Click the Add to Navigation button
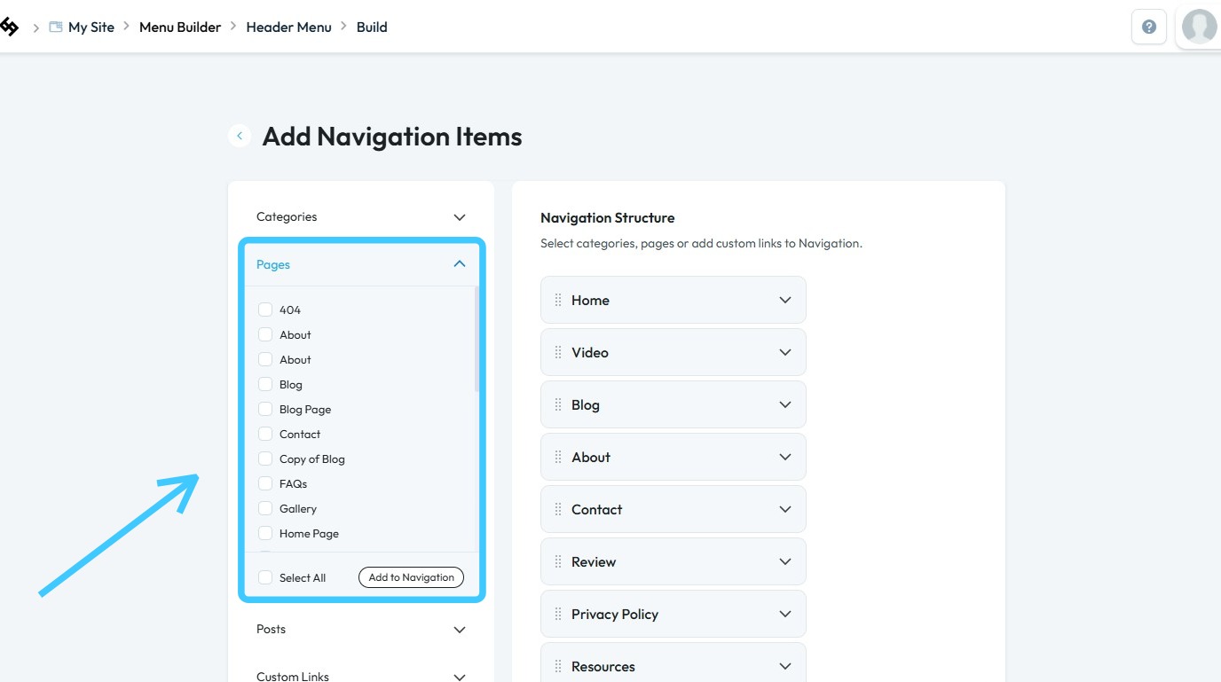Viewport: 1221px width, 682px height. click(x=411, y=577)
